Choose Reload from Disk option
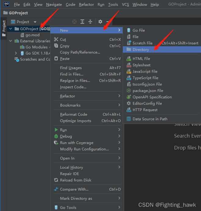 [x=76, y=180]
